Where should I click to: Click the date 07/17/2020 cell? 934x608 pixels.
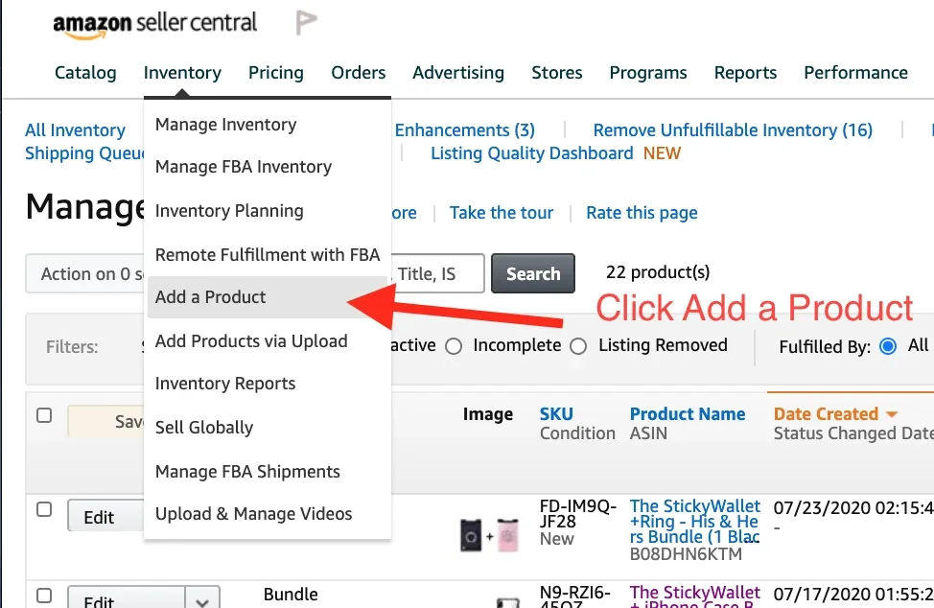(853, 595)
